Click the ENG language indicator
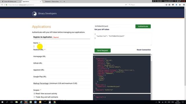This screenshot has width=186, height=104. tap(173, 102)
